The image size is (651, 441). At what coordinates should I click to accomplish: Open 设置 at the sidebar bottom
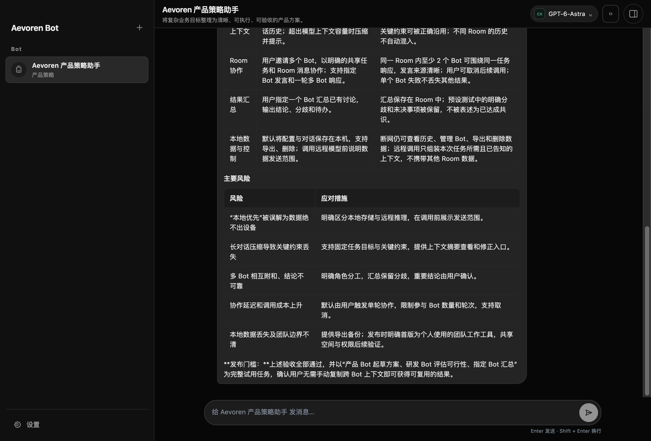pos(27,424)
